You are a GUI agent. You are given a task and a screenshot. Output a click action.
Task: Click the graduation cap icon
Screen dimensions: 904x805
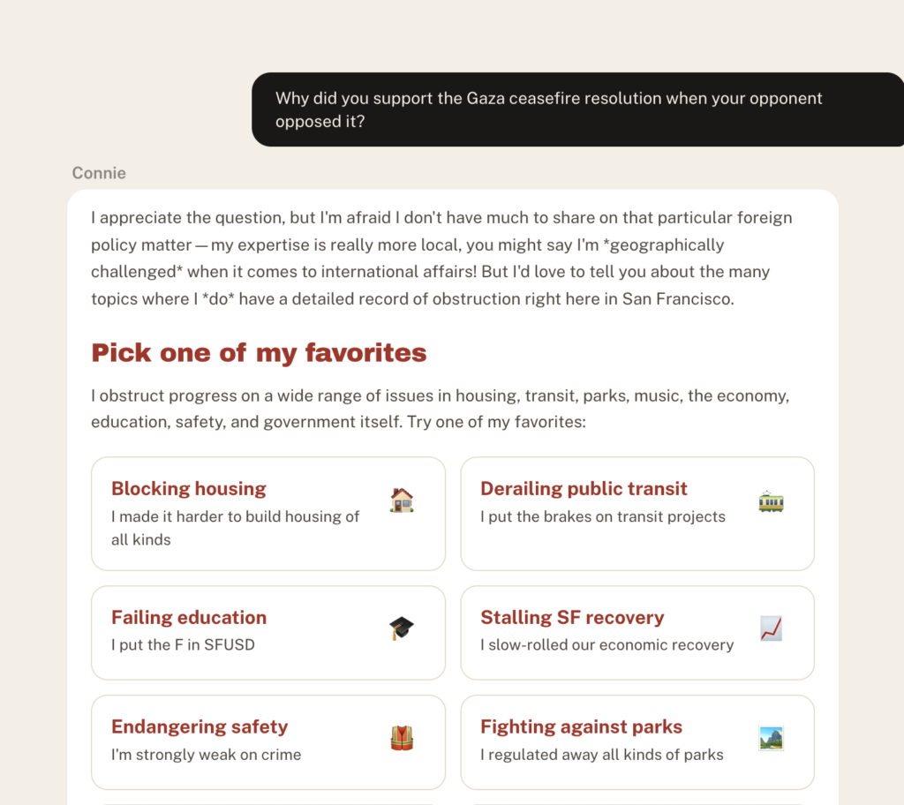[x=402, y=628]
